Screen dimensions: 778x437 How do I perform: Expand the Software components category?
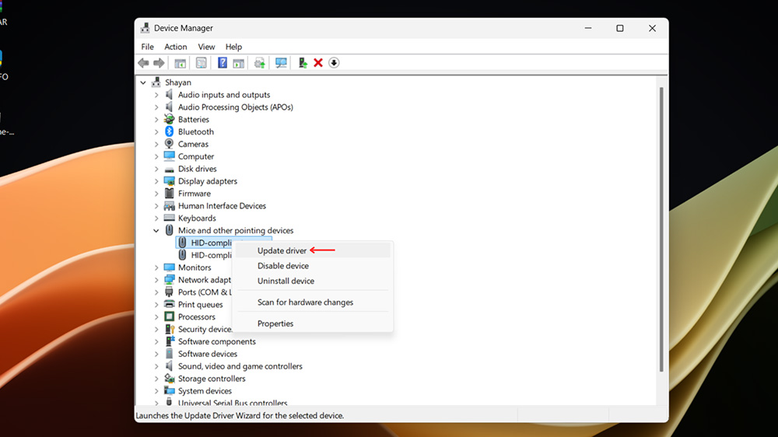pos(156,341)
